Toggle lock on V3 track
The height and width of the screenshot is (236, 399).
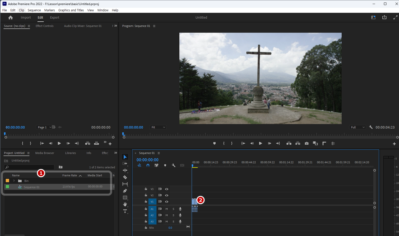click(x=146, y=189)
